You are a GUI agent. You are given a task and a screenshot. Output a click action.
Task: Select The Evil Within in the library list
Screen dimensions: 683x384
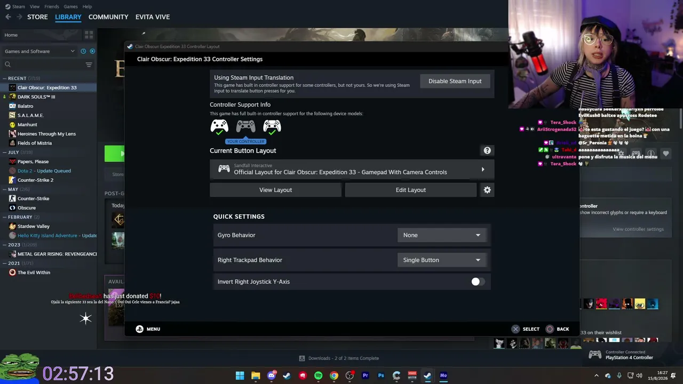[x=34, y=273]
